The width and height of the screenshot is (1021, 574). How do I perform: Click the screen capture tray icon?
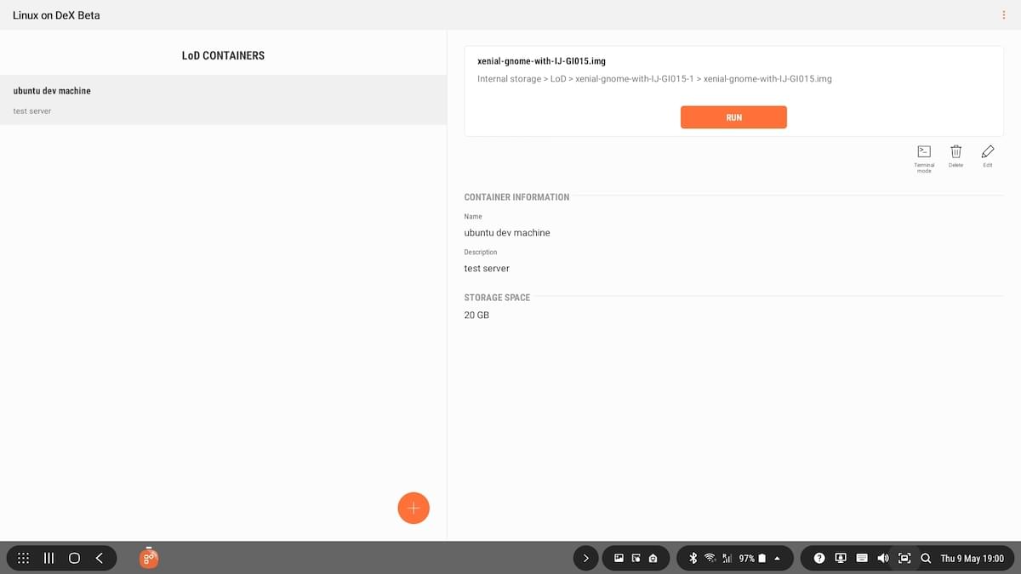(636, 558)
